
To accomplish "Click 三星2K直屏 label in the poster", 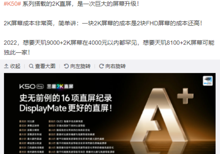I will [60, 86].
